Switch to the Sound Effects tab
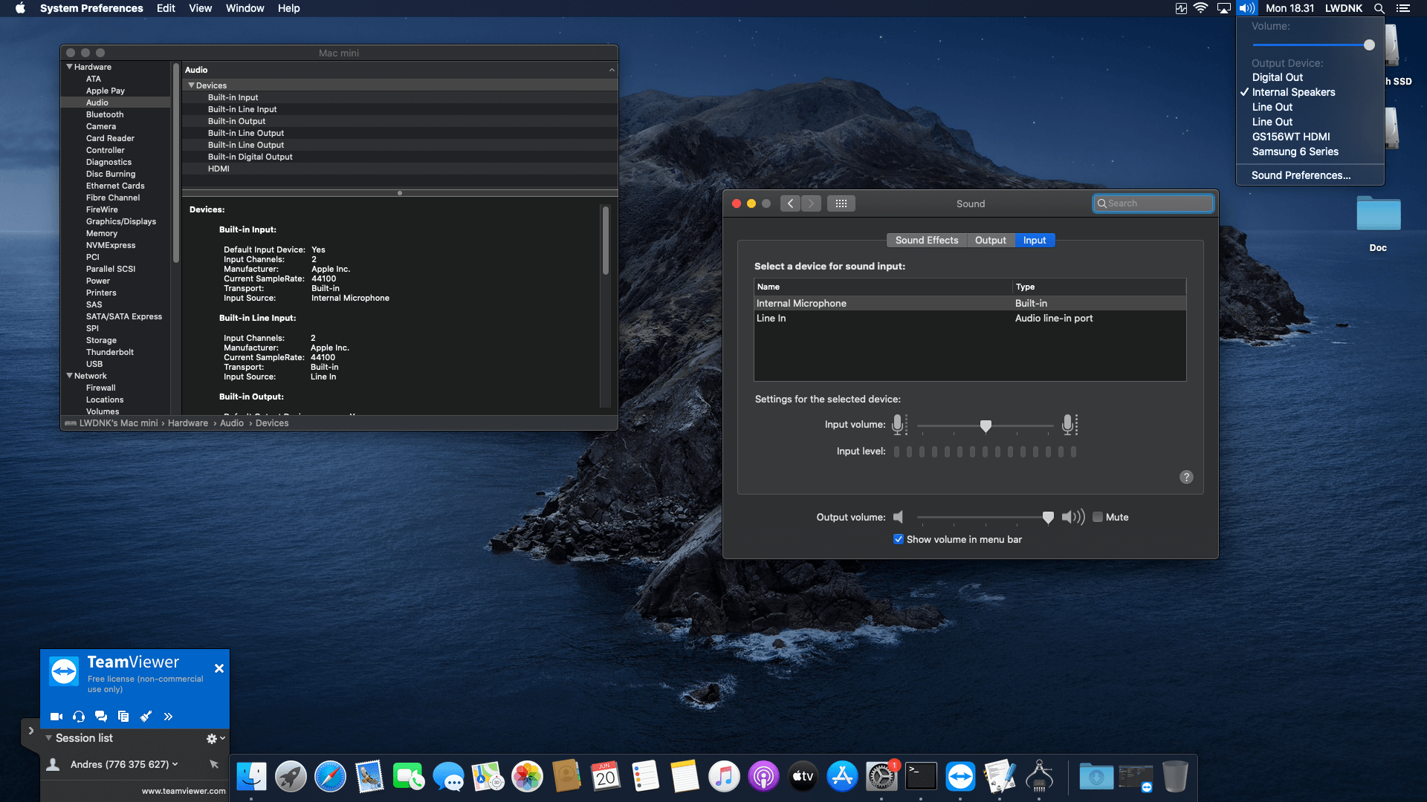 (927, 241)
